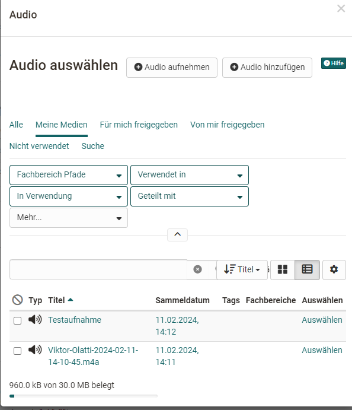Click Auswählen for Testaufnahme

click(x=322, y=320)
